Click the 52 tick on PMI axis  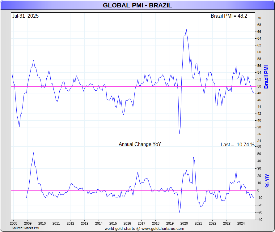[x=259, y=79]
